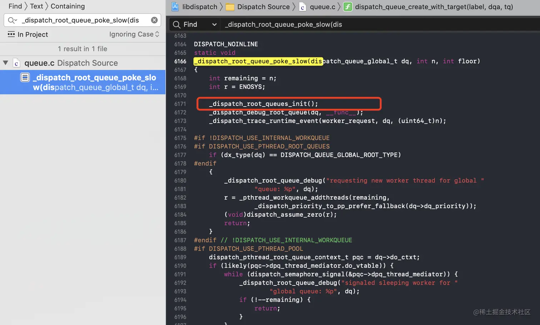Click DISPATCH_QUEUE_GLOBAL_ROOT_TYPE on line 6177
The image size is (540, 325).
click(339, 155)
